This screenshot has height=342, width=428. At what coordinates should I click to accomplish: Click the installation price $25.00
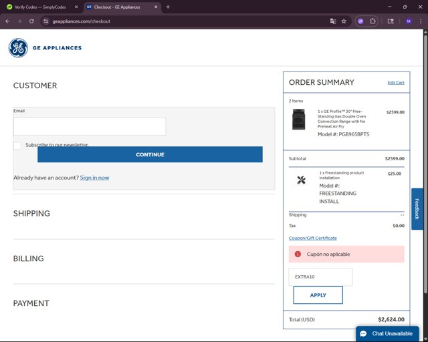tap(395, 174)
